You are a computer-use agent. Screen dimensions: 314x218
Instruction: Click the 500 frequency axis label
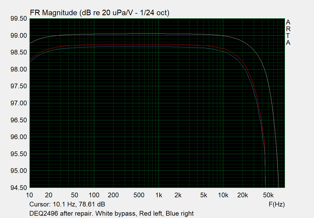(x=139, y=195)
